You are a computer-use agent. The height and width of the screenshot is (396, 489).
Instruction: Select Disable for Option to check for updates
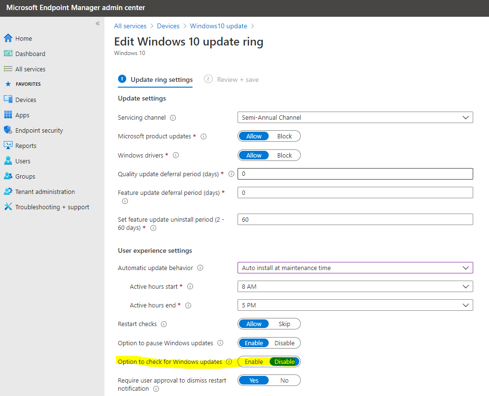click(x=284, y=362)
